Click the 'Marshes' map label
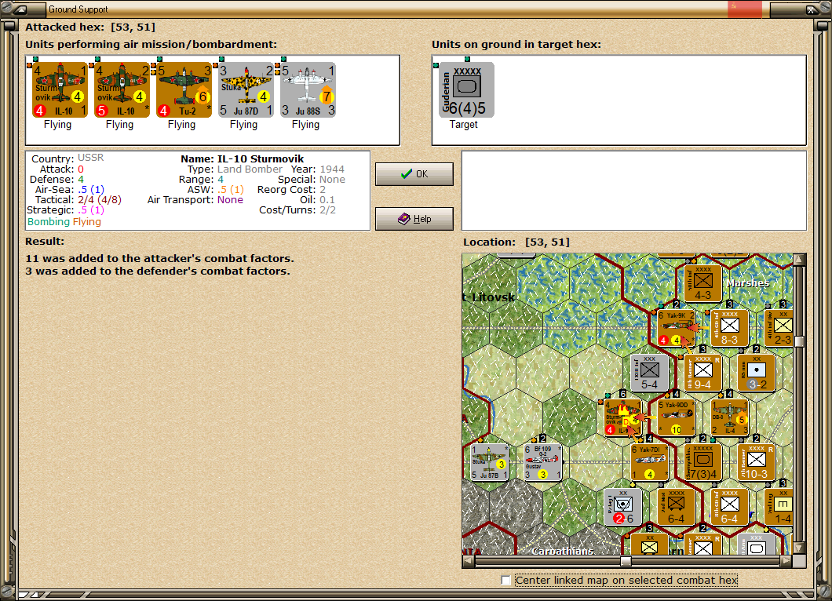Screen dimensions: 832x601 pyautogui.click(x=748, y=282)
